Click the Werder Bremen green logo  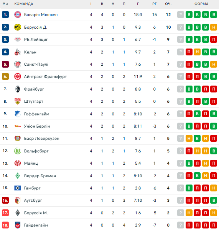click(18, 176)
